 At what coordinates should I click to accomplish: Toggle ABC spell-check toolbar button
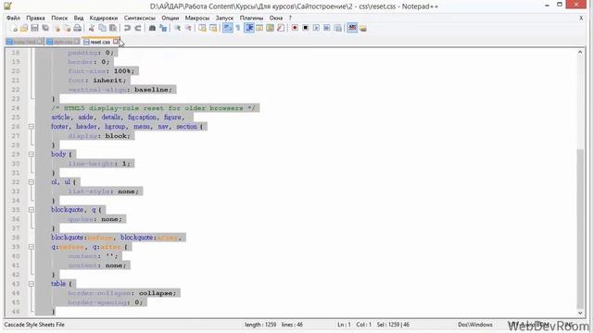[352, 28]
